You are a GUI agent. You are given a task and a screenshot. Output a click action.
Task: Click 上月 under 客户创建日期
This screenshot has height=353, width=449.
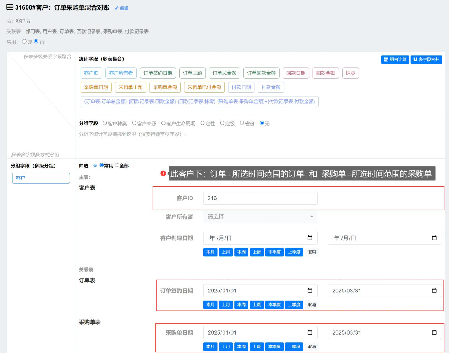pyautogui.click(x=226, y=252)
